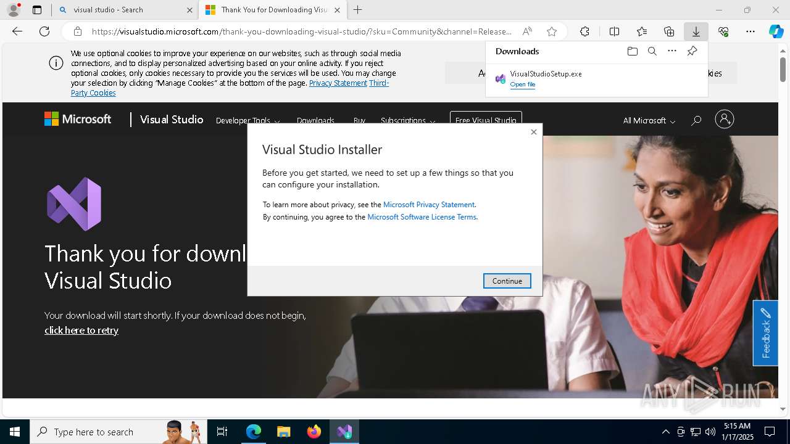The image size is (790, 444).
Task: Close the 'visual studio - Search' tab
Action: tap(189, 10)
